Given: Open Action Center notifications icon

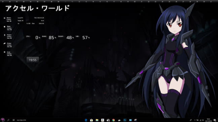Looking at the screenshot, I should (x=215, y=120).
